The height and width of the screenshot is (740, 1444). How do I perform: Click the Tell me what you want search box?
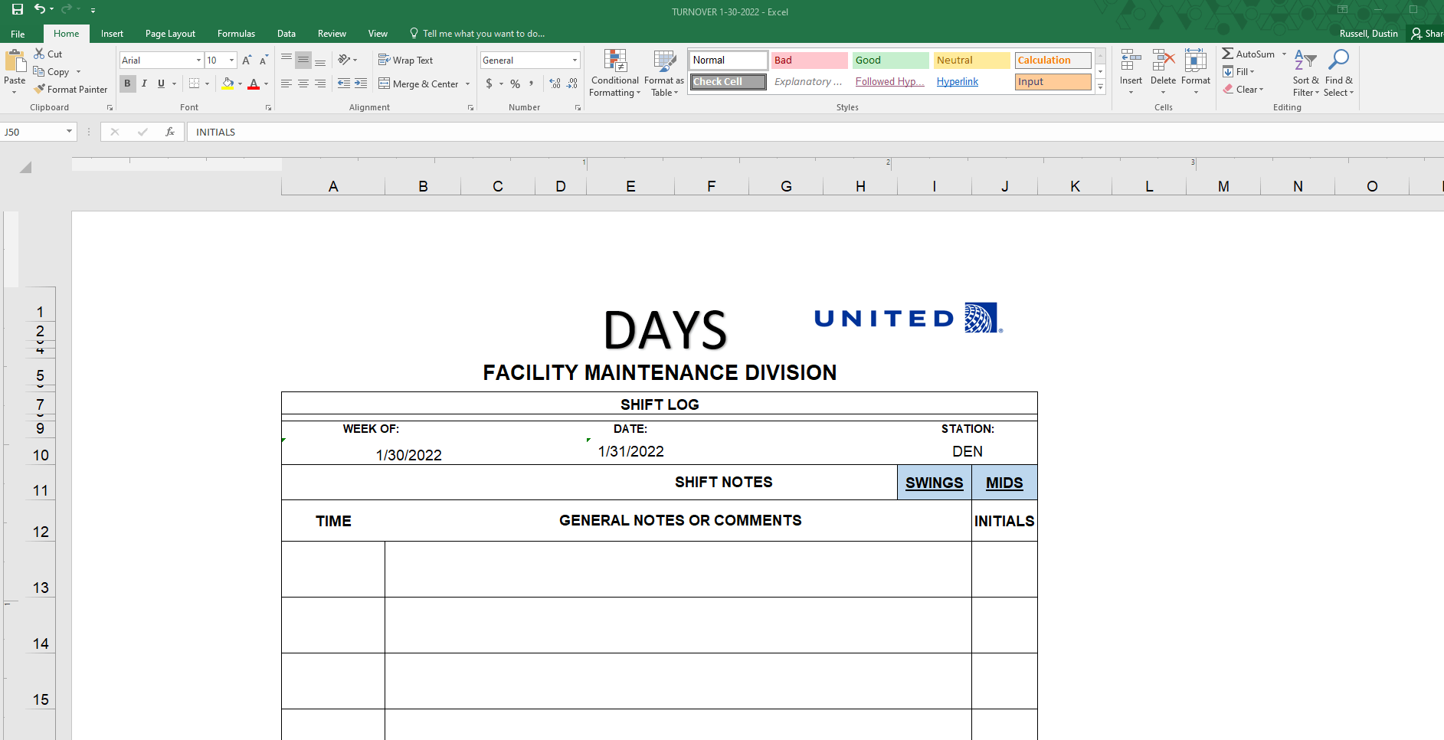click(477, 34)
